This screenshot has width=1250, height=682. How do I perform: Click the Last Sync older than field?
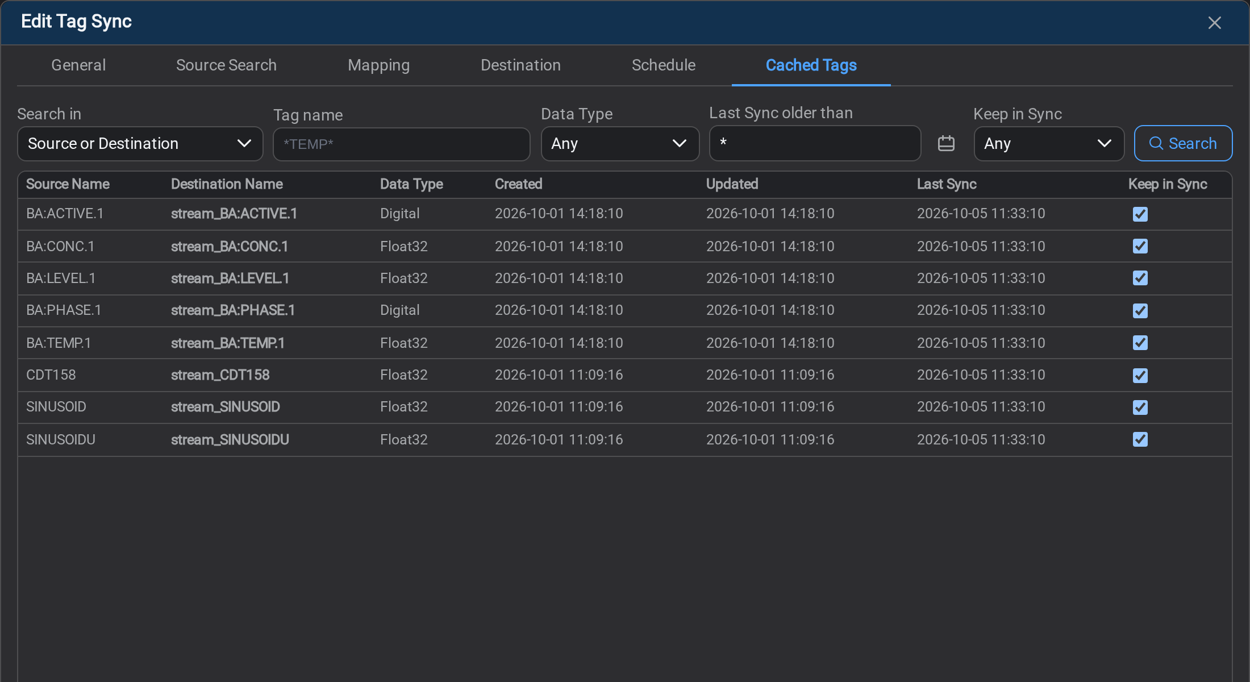coord(815,143)
